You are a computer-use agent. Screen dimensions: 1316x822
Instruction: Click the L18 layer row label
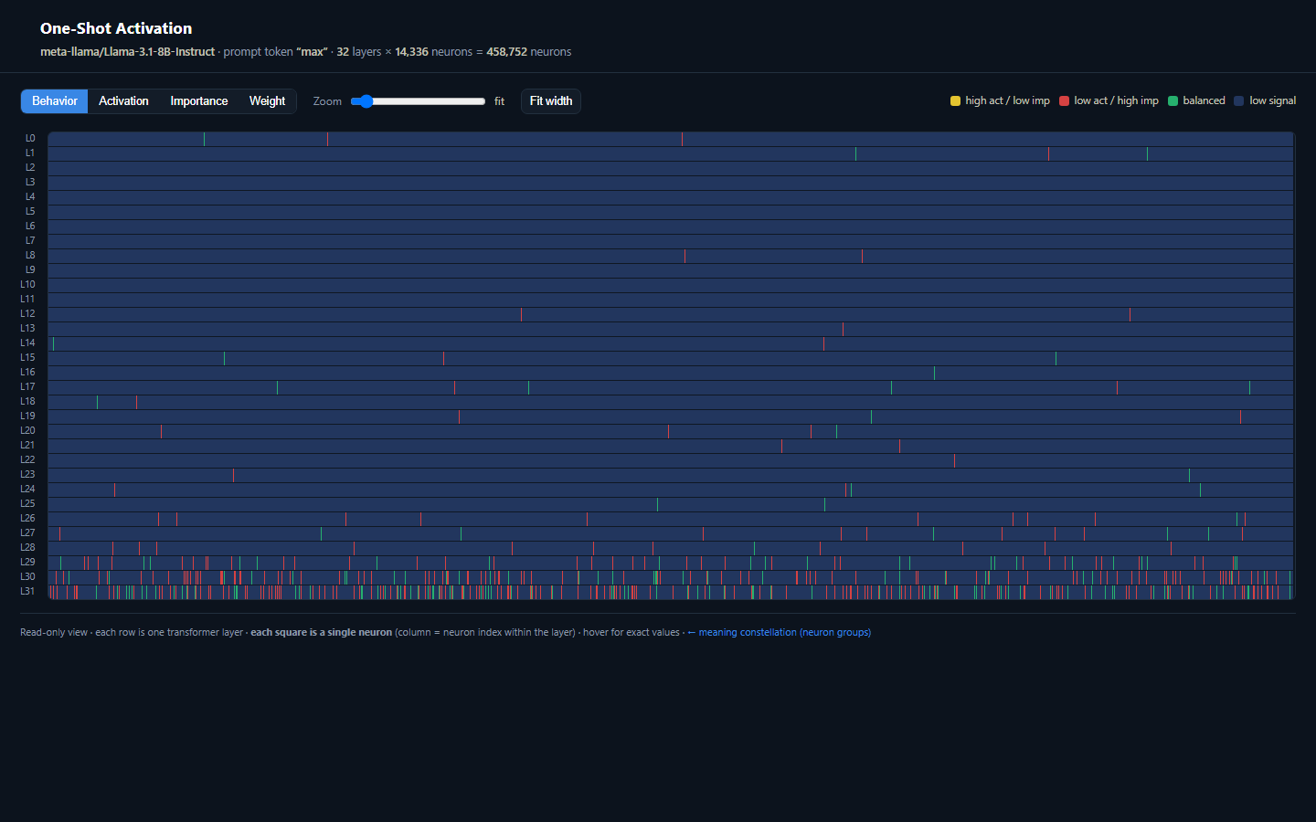27,402
